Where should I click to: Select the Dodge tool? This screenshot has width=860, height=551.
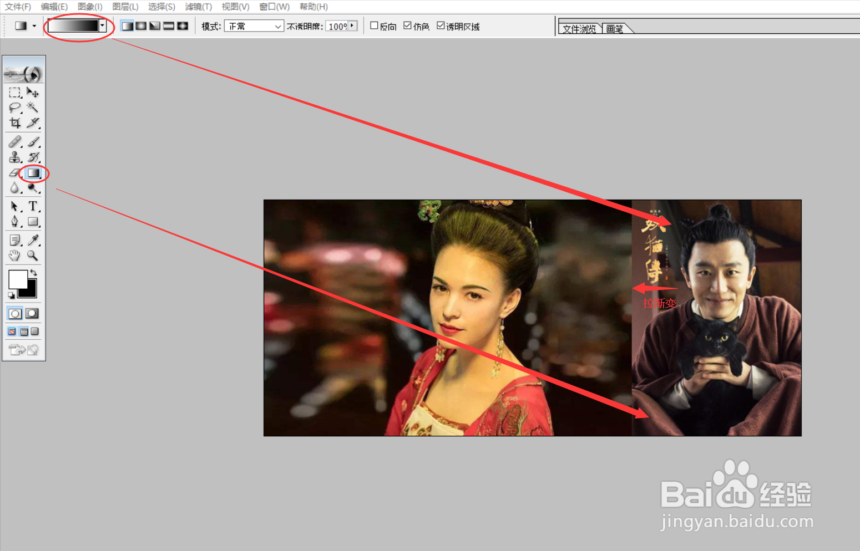33,188
